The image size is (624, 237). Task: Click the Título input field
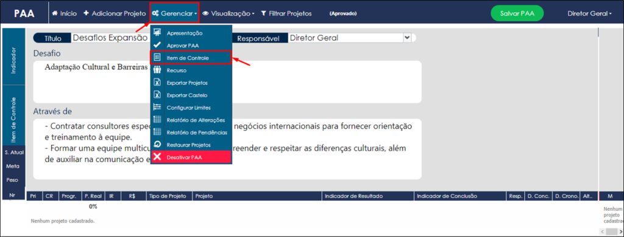110,38
